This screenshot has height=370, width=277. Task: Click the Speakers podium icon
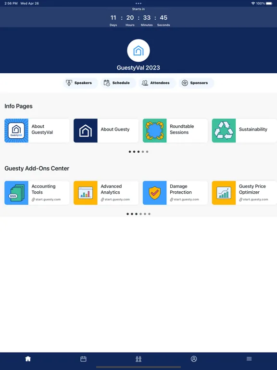point(69,83)
